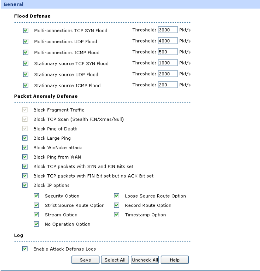Focus the Stationary UDP Flood threshold field
The image size is (260, 271).
tap(168, 74)
